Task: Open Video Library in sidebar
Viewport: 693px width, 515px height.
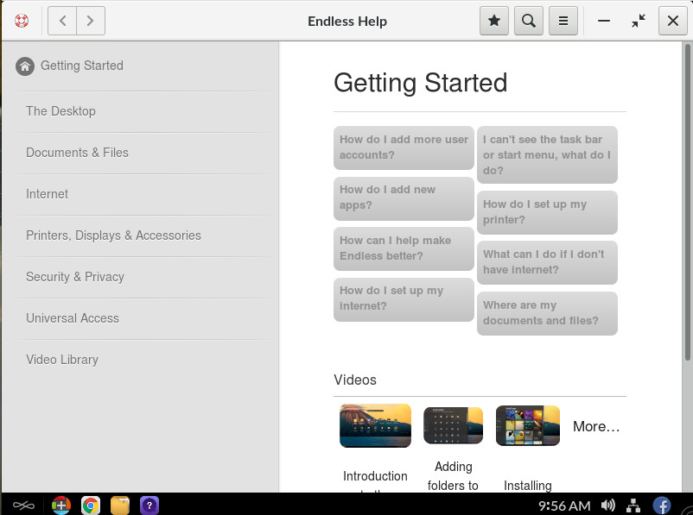Action: [62, 360]
